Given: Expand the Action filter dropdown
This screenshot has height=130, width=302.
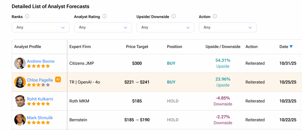Looking at the screenshot, I should 228,27.
